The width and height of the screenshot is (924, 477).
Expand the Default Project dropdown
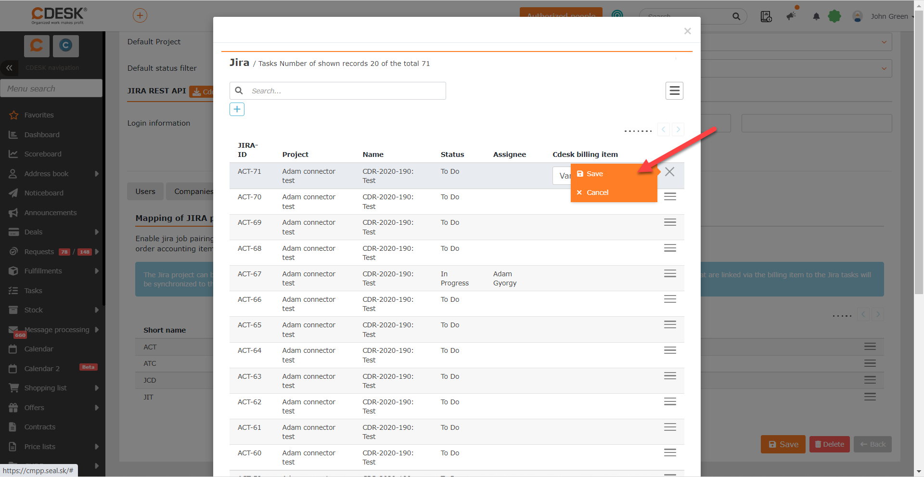coord(884,42)
